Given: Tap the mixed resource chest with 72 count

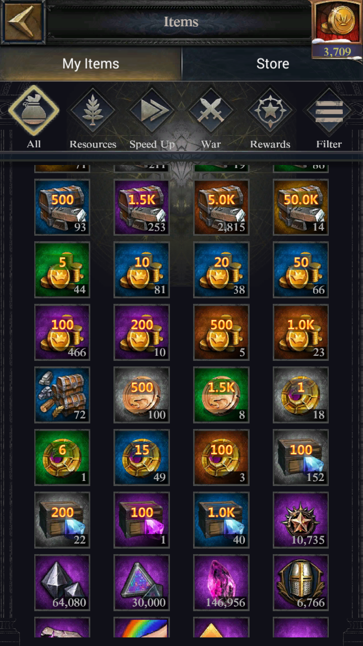Looking at the screenshot, I should [x=62, y=395].
